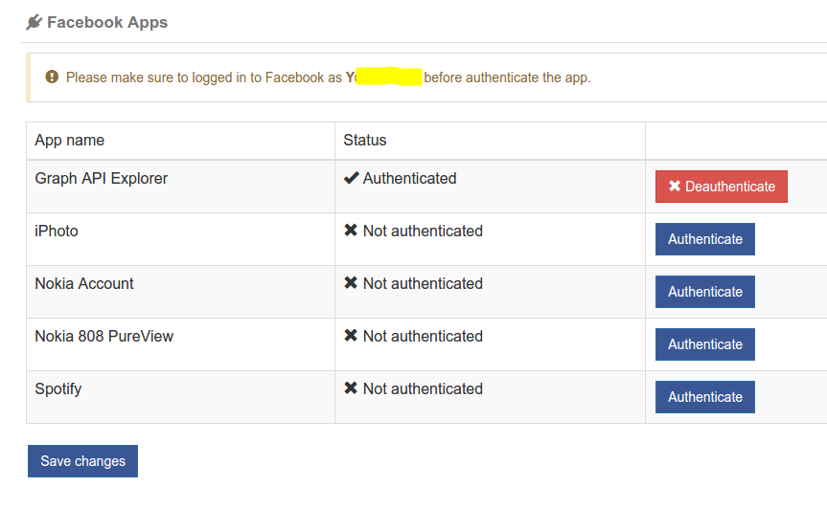Click the plug icon beside Facebook Apps
This screenshot has width=827, height=531.
point(34,22)
